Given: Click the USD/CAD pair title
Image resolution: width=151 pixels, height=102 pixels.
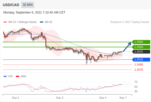Looking at the screenshot, I should [x=11, y=5].
